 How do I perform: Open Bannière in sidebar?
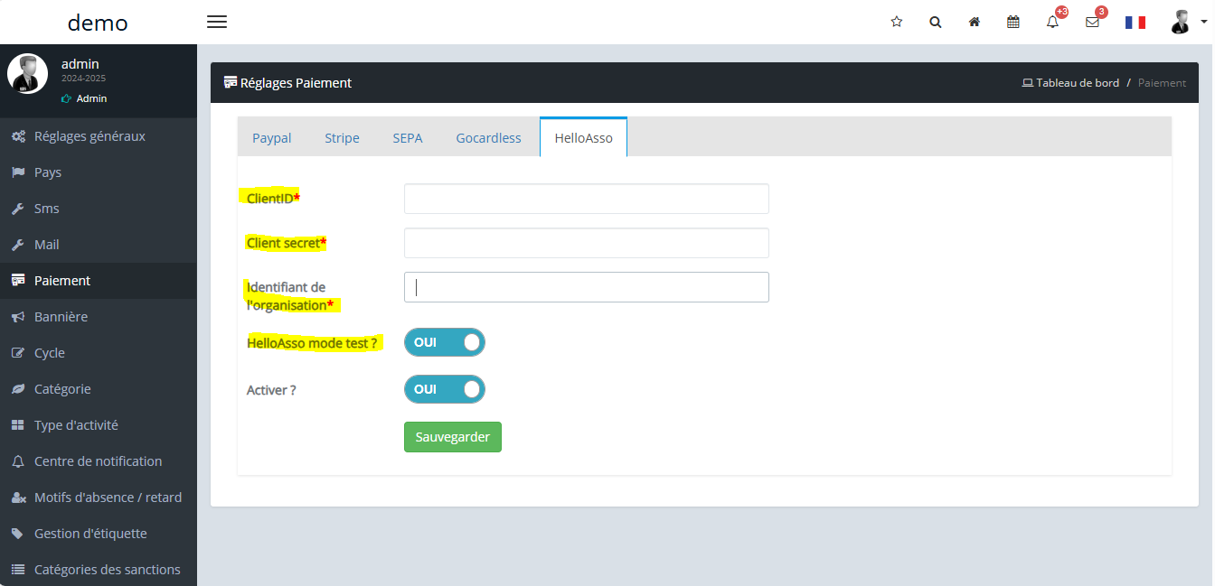[99, 317]
